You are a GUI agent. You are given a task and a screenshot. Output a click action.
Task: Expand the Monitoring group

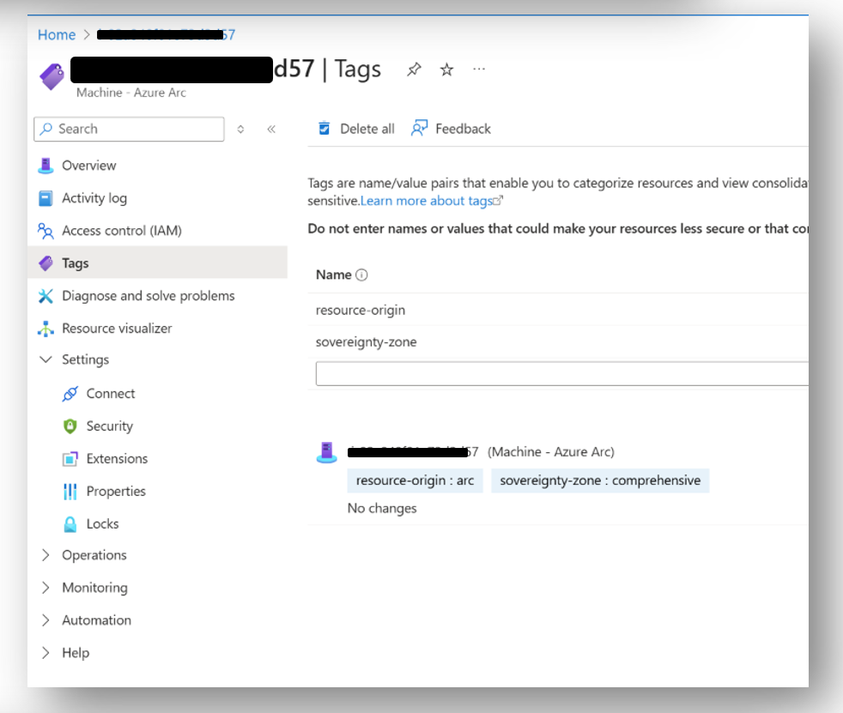point(46,588)
